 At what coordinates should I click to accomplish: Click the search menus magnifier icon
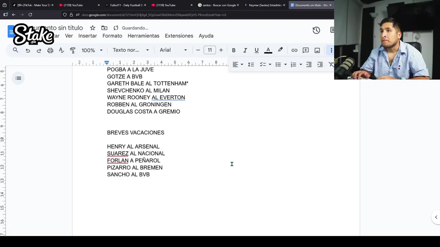pos(15,50)
